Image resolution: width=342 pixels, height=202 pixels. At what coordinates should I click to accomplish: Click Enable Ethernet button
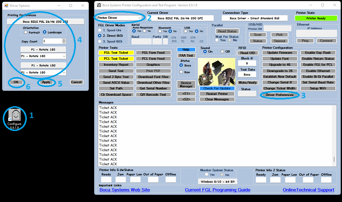coord(318,71)
